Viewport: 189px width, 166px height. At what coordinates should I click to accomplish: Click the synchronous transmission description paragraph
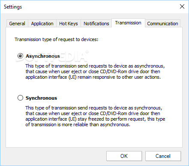[95, 116]
